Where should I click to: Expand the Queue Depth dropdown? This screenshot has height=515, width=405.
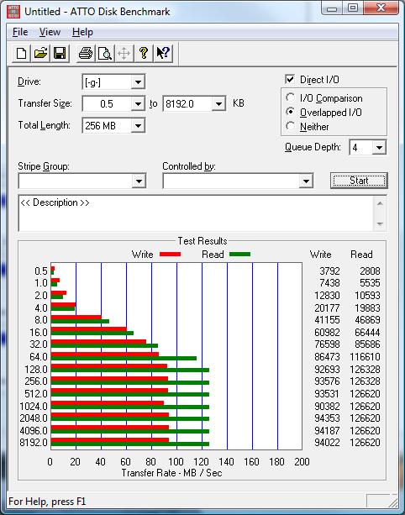pyautogui.click(x=379, y=148)
